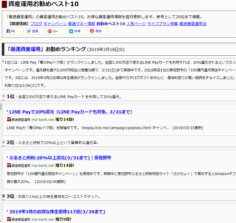Open the 最速資産運用法 link
This screenshot has width=236, height=223.
click(193, 24)
